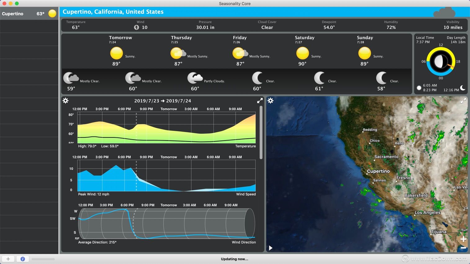This screenshot has width=470, height=264.
Task: Select Cupertino in the location sidebar
Action: 29,14
